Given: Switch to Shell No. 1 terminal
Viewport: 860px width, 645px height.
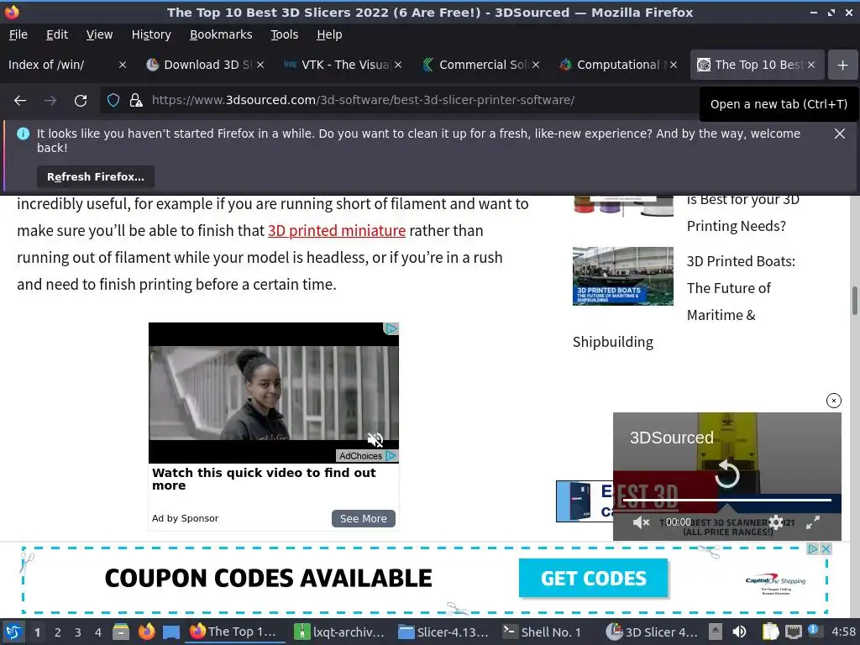Looking at the screenshot, I should [543, 632].
